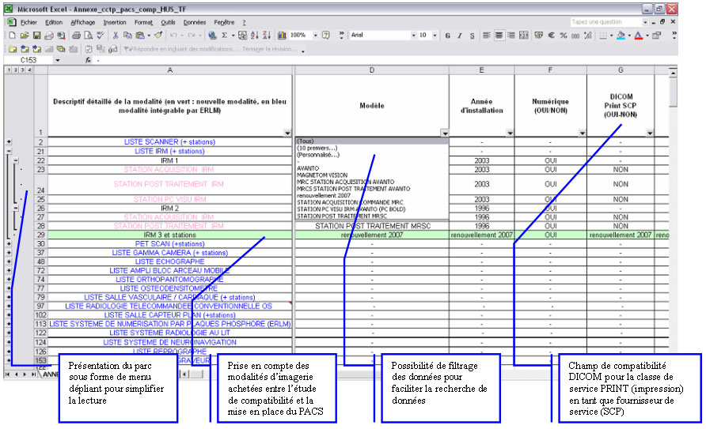Expand the LISTE SCANNER outline group
Screen dimensions: 706x429
(x=9, y=141)
